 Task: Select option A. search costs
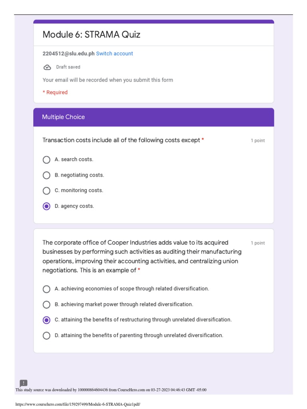(x=46, y=160)
